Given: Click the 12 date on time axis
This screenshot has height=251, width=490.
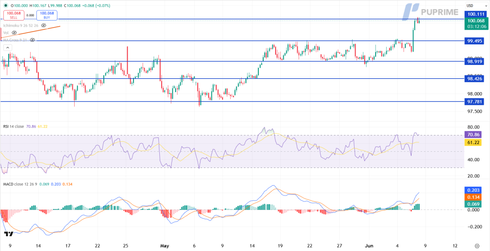Looking at the screenshot, I should tap(455, 245).
